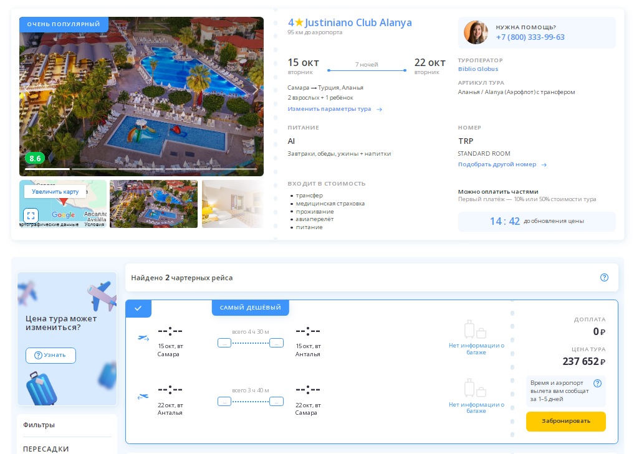Click the 15 окт departure date
The width and height of the screenshot is (634, 454).
click(x=303, y=63)
